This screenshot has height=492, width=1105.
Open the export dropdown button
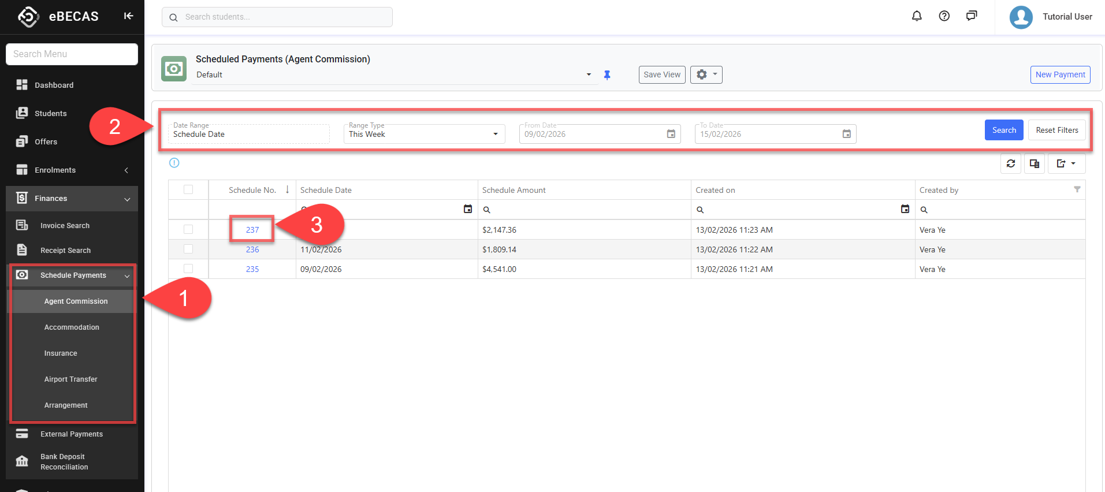[1066, 164]
